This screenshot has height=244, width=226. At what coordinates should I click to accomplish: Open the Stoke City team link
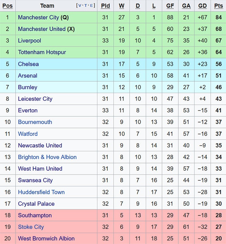tap(31, 227)
